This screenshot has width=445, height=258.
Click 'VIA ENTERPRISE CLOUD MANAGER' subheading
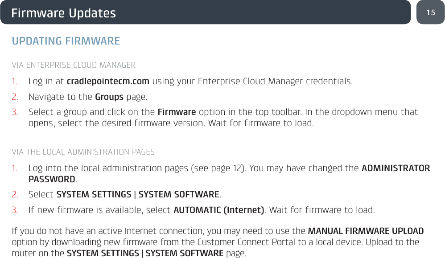pyautogui.click(x=74, y=65)
